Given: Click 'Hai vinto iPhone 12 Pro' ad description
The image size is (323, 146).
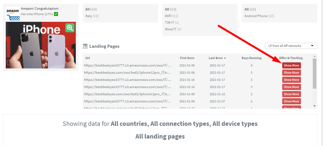Looking at the screenshot, I should pyautogui.click(x=37, y=14).
